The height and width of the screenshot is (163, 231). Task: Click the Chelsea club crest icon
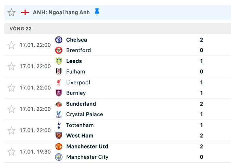[59, 40]
